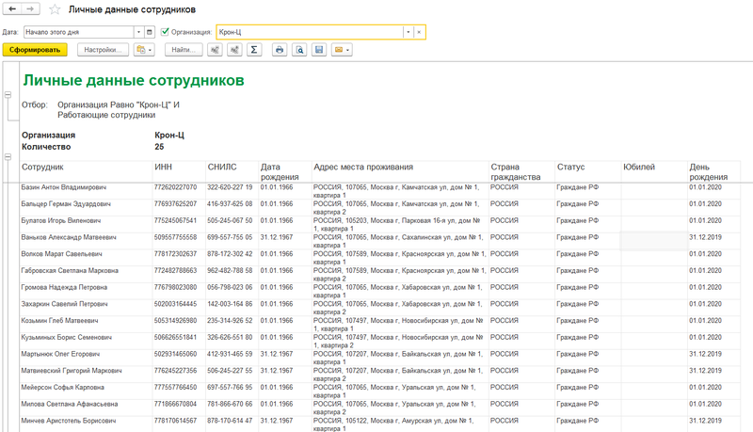Click SNILS value 878-172-302 42
Image resolution: width=753 pixels, height=432 pixels.
230,254
